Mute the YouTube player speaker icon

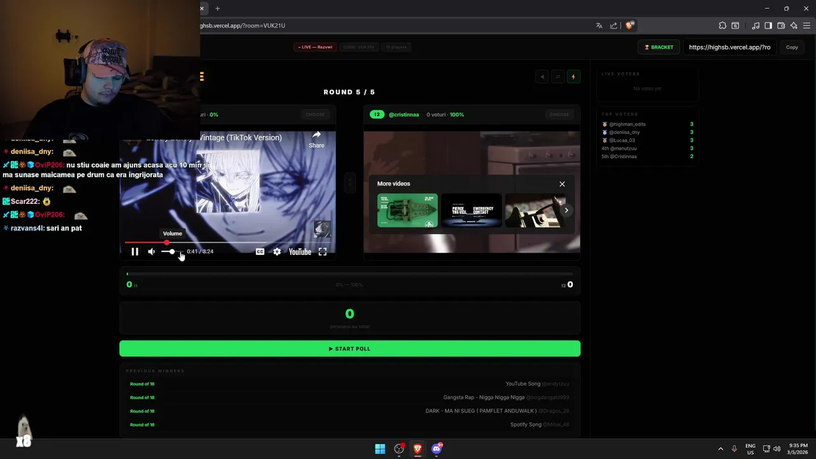click(x=151, y=252)
